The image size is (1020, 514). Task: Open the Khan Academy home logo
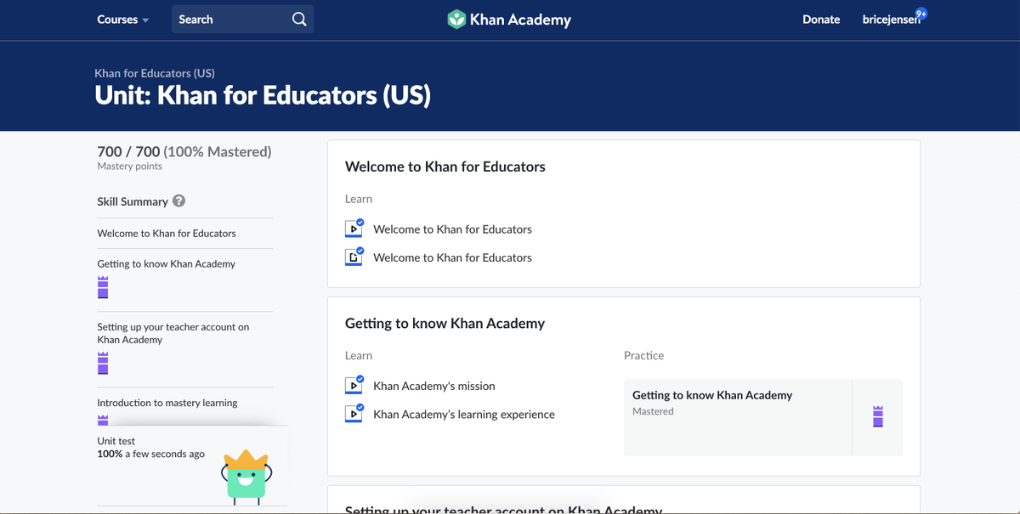click(509, 20)
